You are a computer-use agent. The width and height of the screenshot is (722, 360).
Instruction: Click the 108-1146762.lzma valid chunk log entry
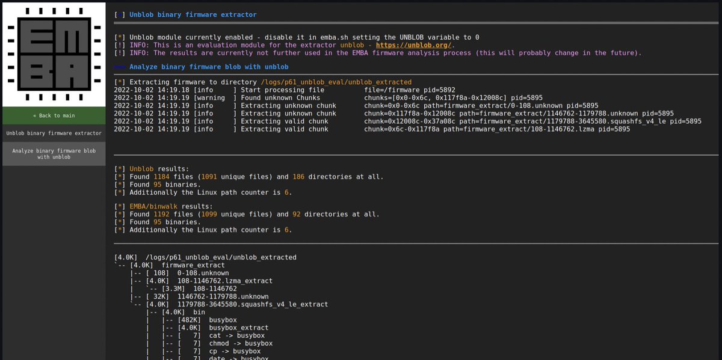(x=372, y=129)
